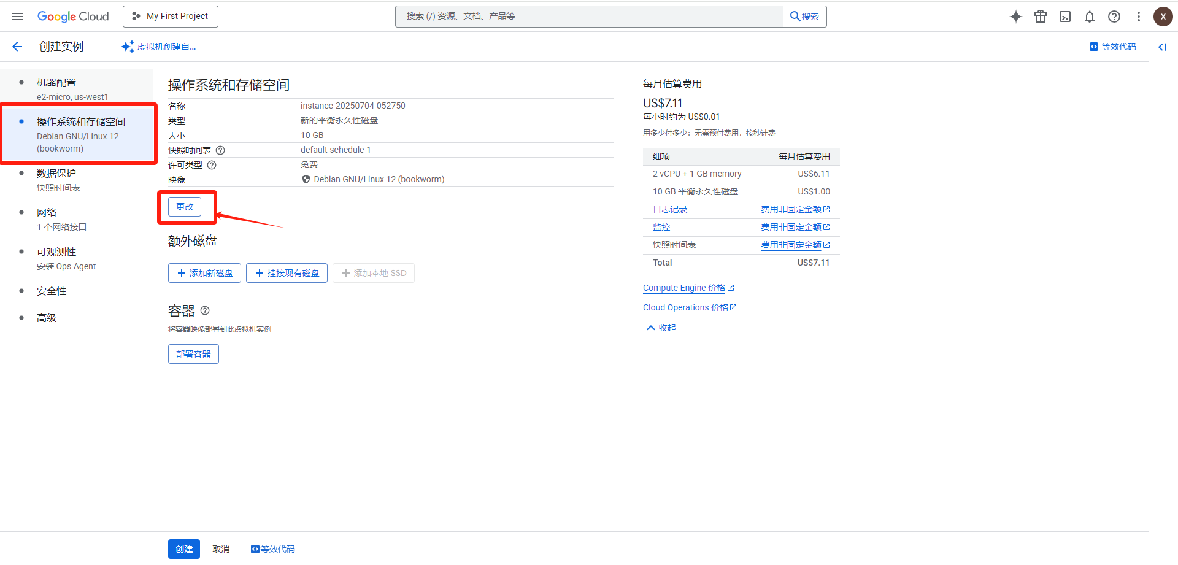Click the gift free trial icon
The height and width of the screenshot is (565, 1178).
pos(1041,17)
